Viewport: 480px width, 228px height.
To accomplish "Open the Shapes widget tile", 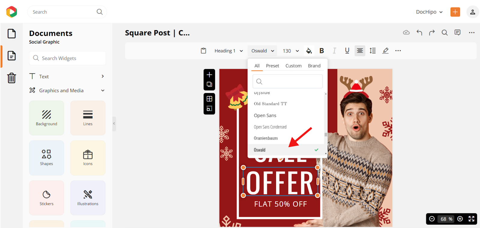I will 46,158.
